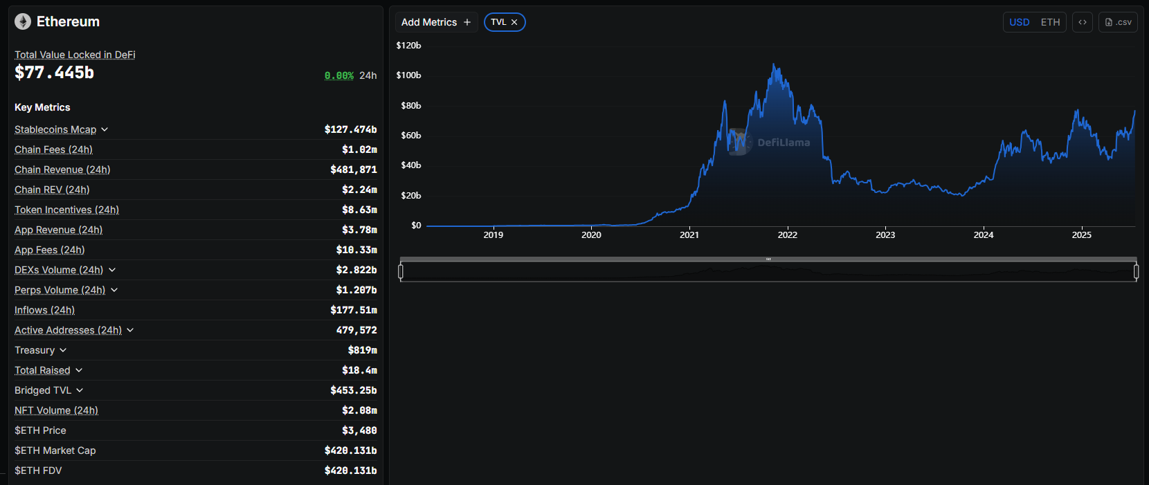
Task: Click the Chain Fees (24h) label
Action: (x=53, y=149)
